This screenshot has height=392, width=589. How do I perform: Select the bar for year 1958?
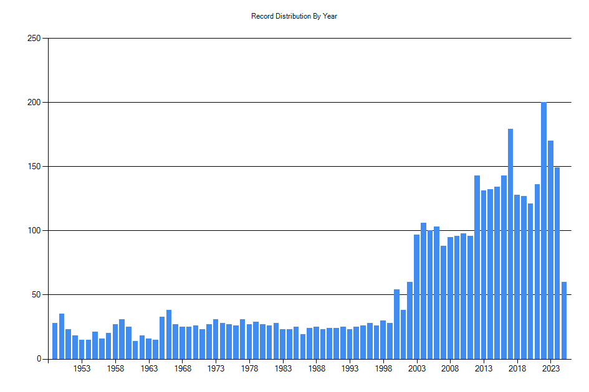click(115, 342)
